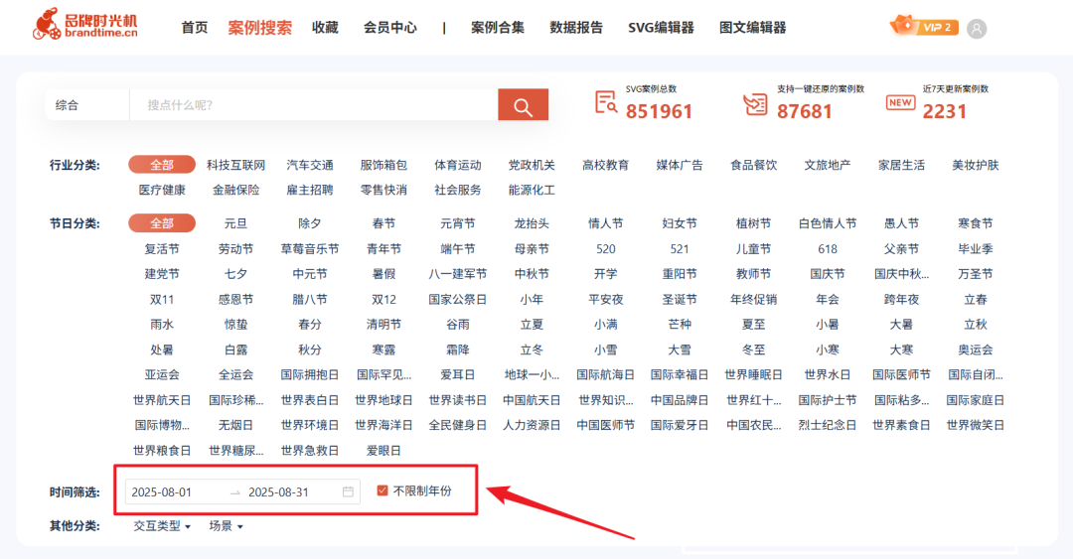
Task: Filter by 能源化工 industry
Action: [532, 191]
